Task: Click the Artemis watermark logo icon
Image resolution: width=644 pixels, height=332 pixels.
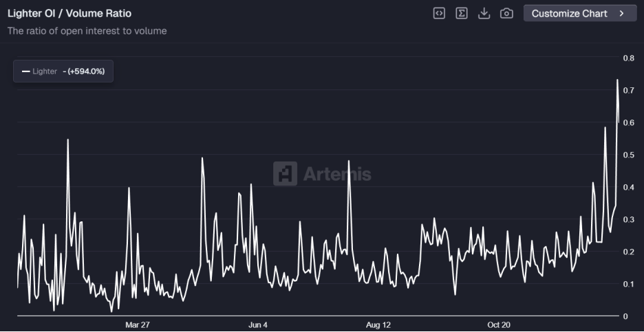Action: 285,174
